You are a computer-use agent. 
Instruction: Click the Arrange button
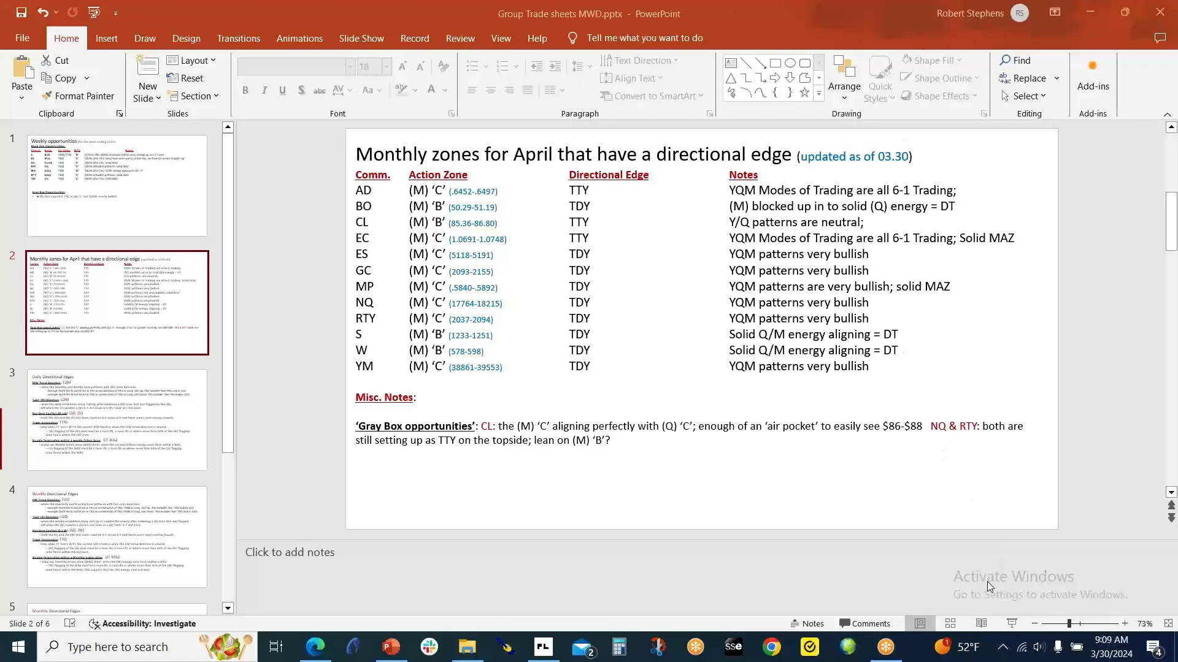click(x=844, y=78)
